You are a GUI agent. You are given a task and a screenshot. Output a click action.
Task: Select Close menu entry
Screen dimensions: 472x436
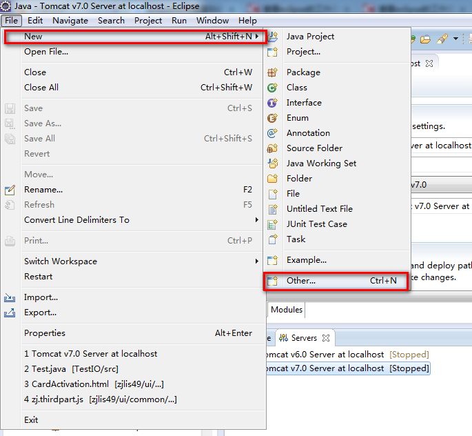(x=132, y=72)
